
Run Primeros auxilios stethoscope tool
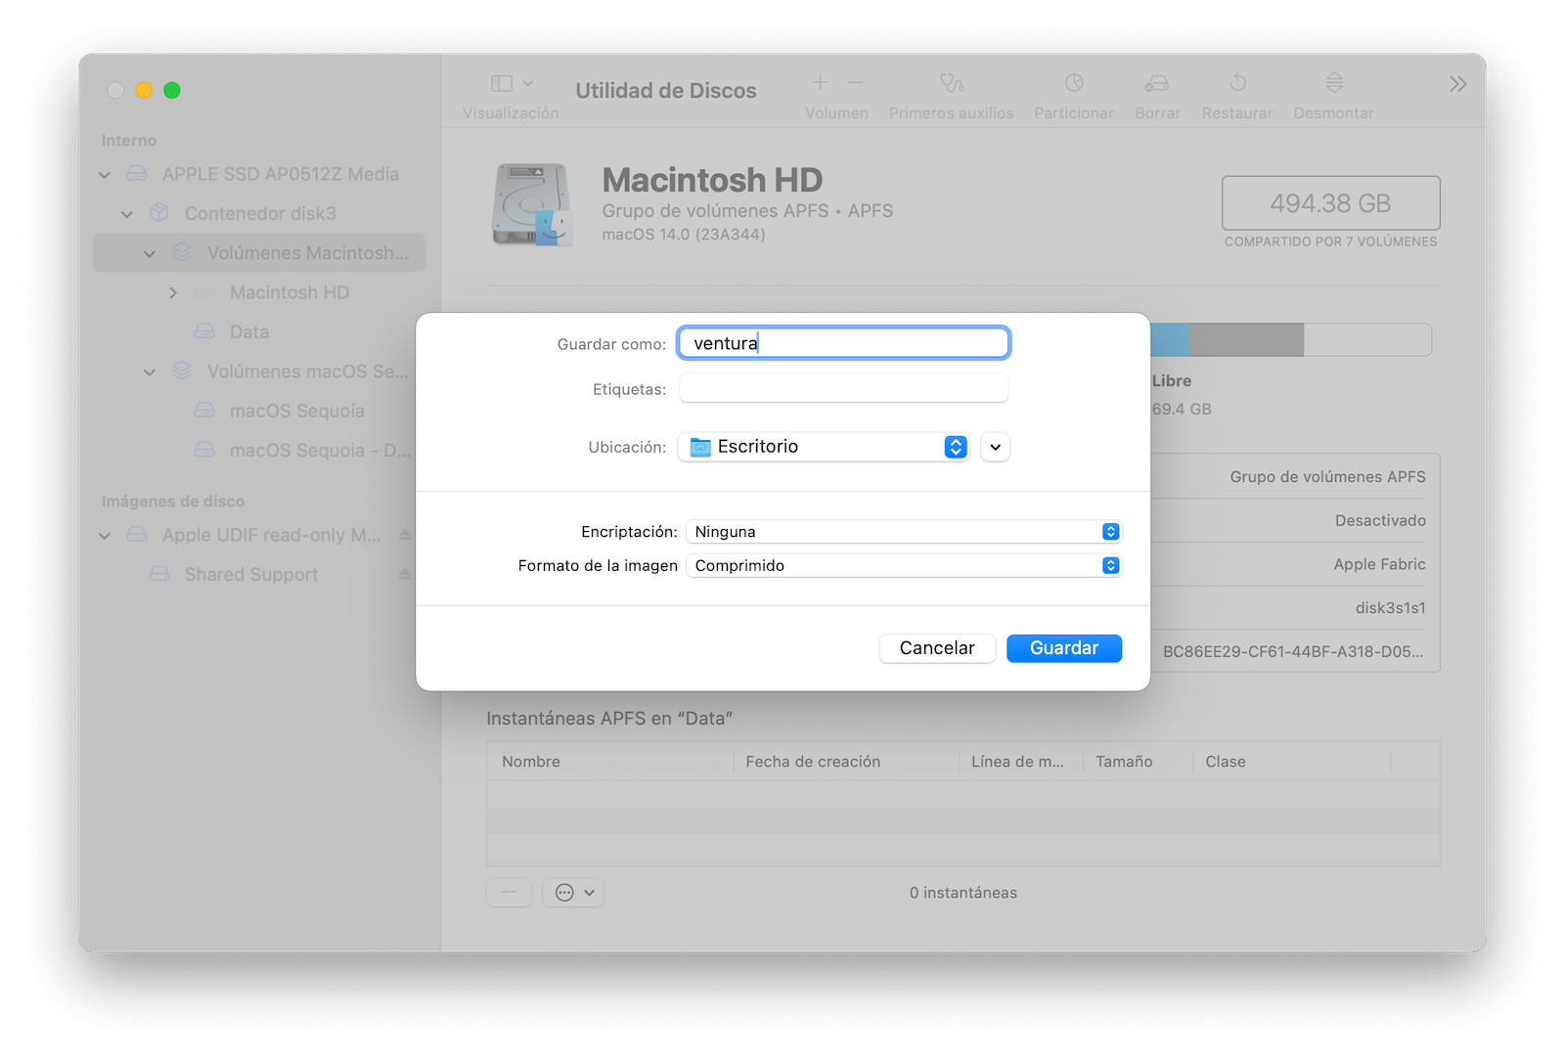pos(952,83)
